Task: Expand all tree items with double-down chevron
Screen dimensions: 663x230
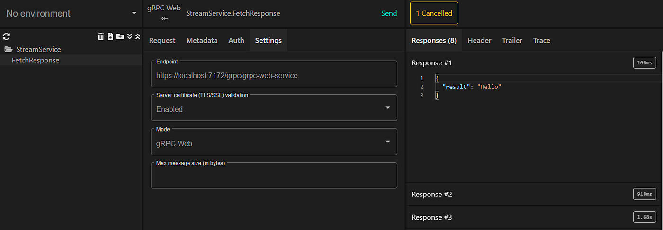Action: click(x=129, y=36)
